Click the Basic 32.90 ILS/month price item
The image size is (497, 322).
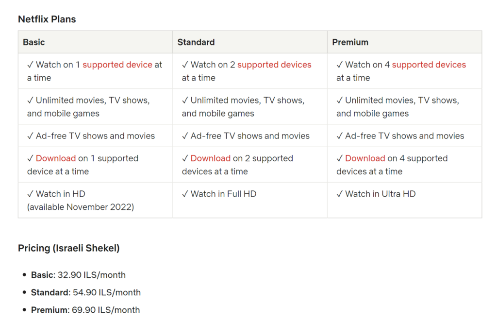point(78,275)
